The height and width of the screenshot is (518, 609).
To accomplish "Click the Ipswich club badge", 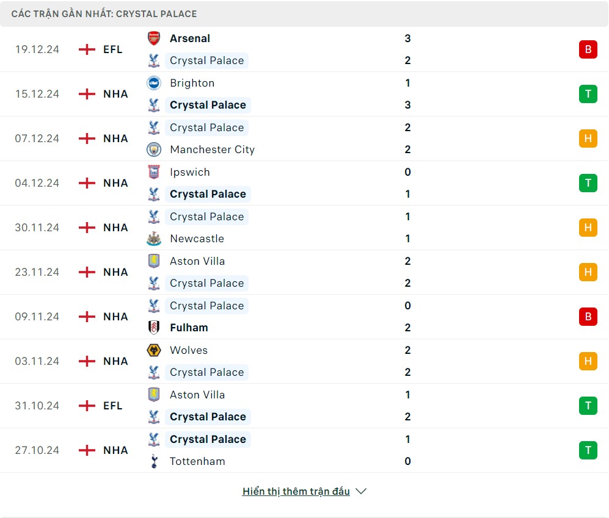I will point(154,172).
